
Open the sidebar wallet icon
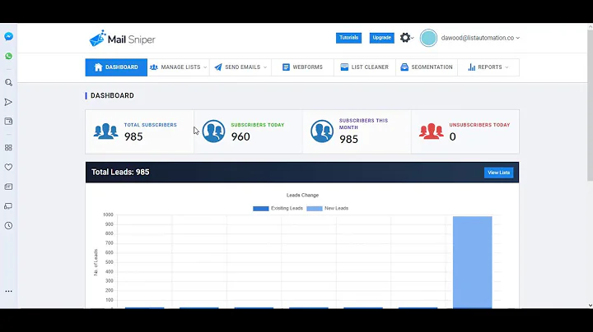[8, 122]
